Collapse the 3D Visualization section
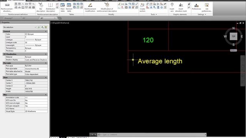The height and width of the screenshot is (138, 246). [x=46, y=54]
